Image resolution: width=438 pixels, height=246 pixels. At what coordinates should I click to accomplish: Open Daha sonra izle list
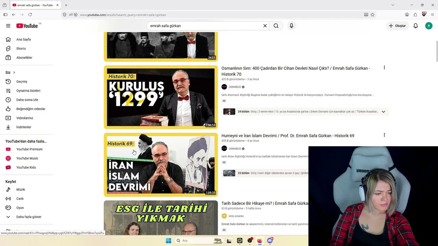coord(27,100)
